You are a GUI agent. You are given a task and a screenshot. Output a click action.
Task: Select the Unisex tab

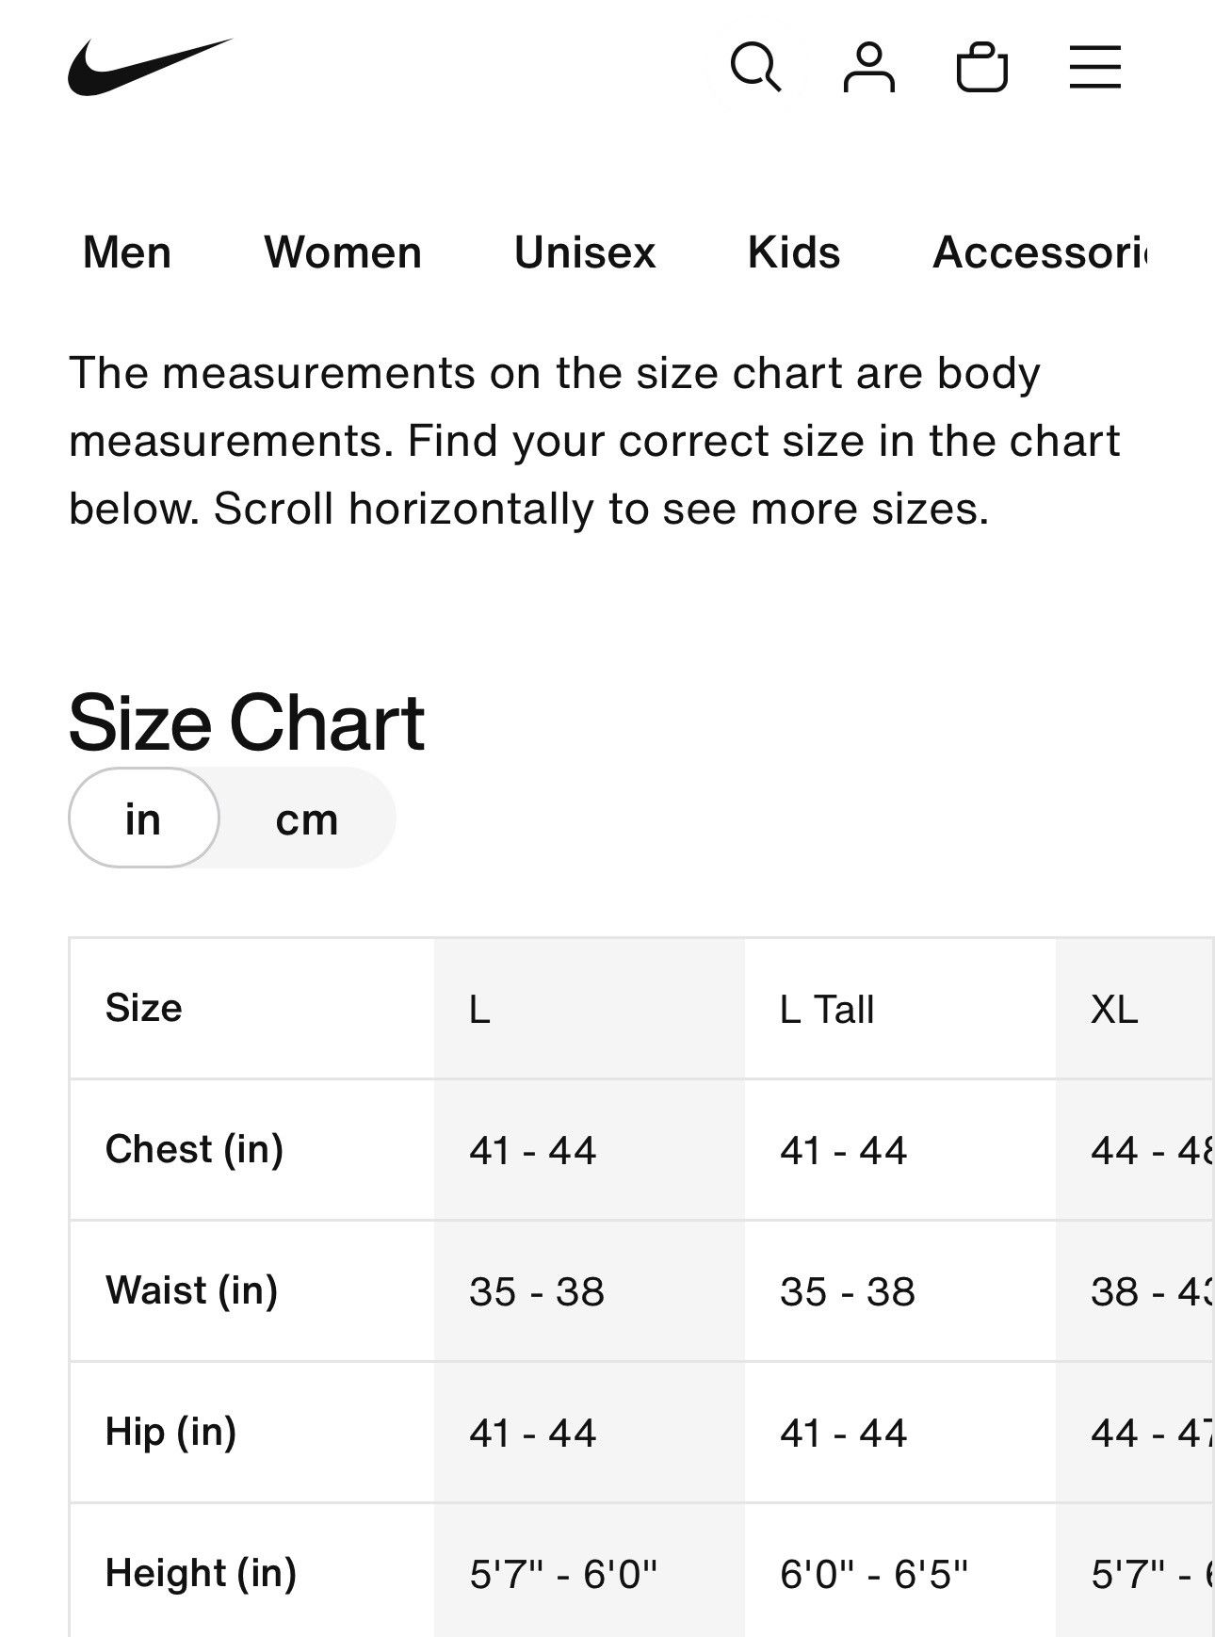tap(584, 252)
